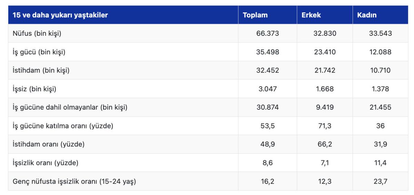Viewport: 414px width, 195px height.
Task: Select the female employment value 10.710
Action: tap(380, 71)
